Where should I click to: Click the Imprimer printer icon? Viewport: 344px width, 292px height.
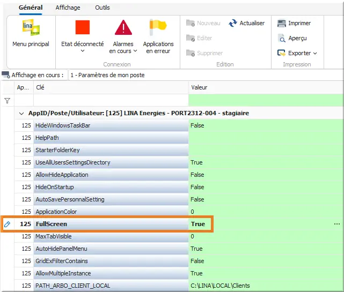[282, 23]
